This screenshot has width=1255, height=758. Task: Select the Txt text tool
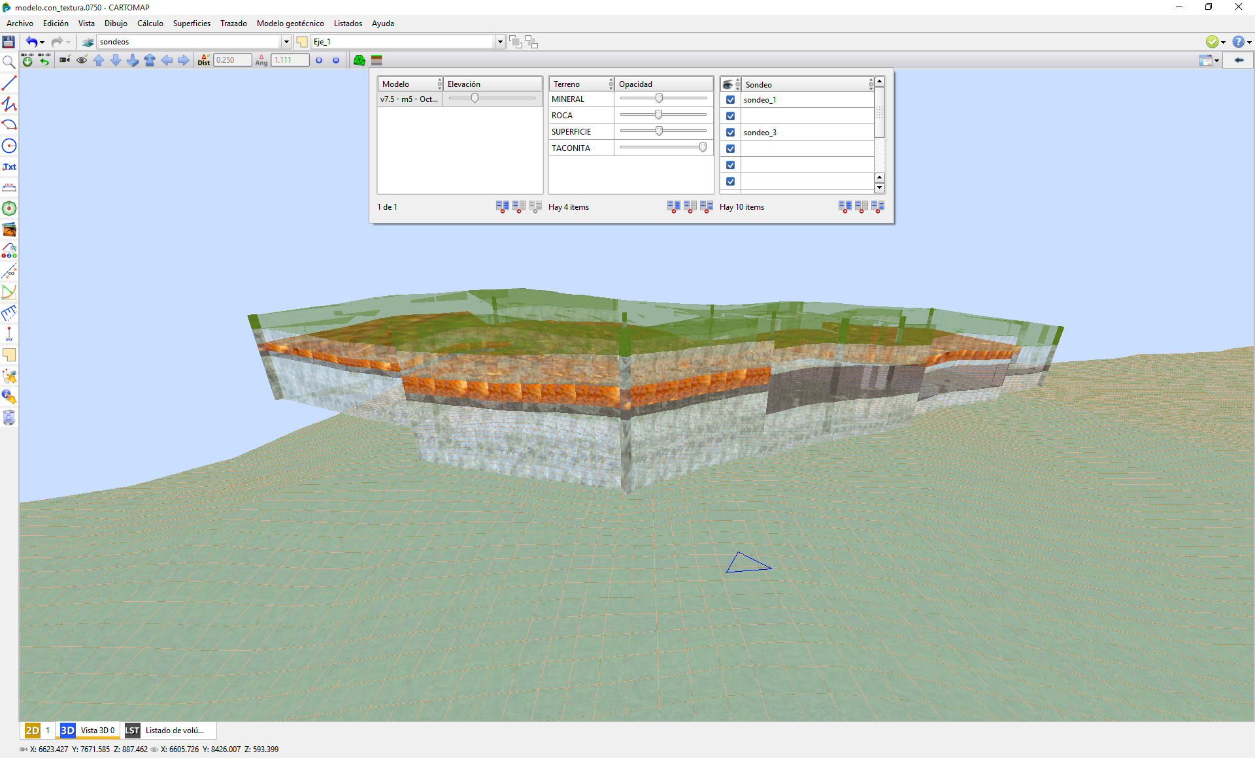coord(9,167)
